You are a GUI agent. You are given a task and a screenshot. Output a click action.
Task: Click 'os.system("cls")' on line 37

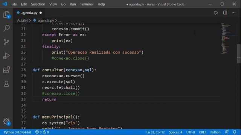61,123
